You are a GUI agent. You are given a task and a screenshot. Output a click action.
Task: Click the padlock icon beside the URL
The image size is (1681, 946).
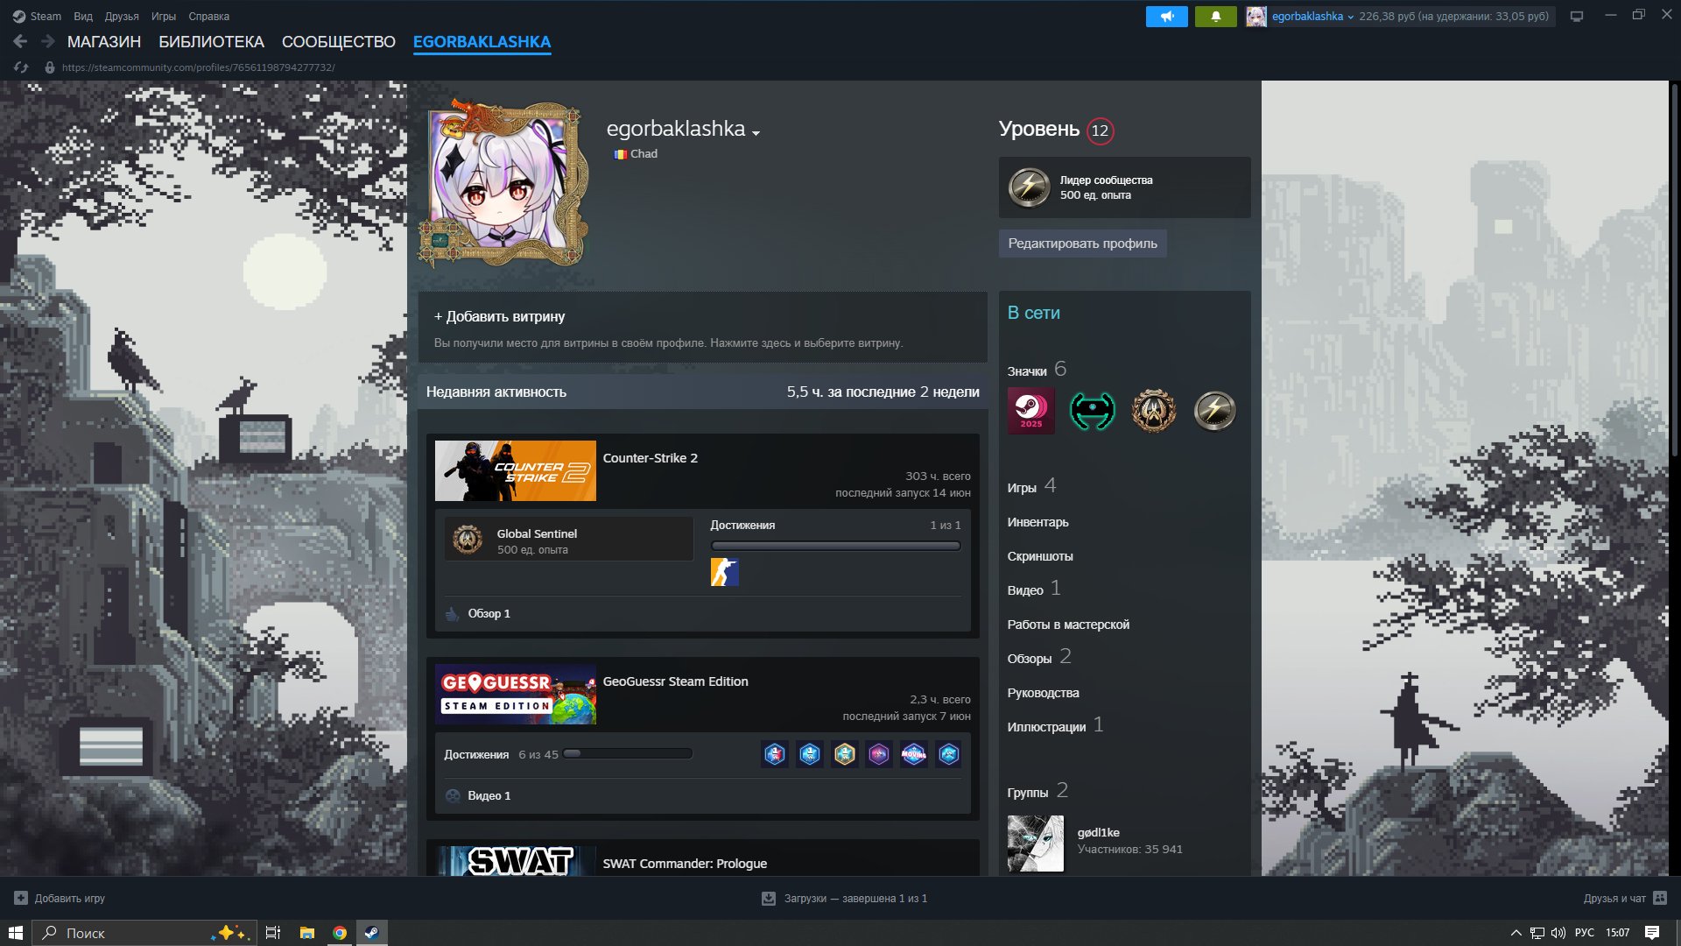point(50,67)
